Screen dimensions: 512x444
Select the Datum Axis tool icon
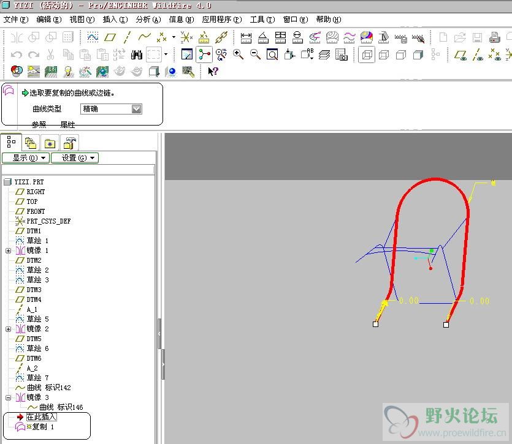pyautogui.click(x=127, y=37)
